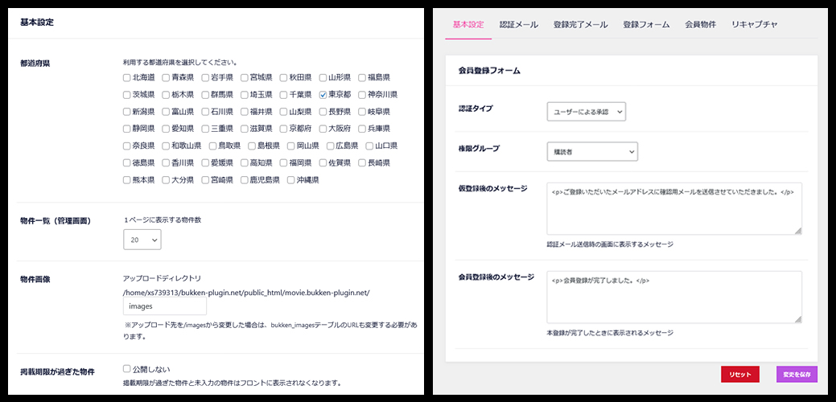Focus the 仮登録後のメッセージ text area
Screen dimensions: 836x402
coord(673,208)
